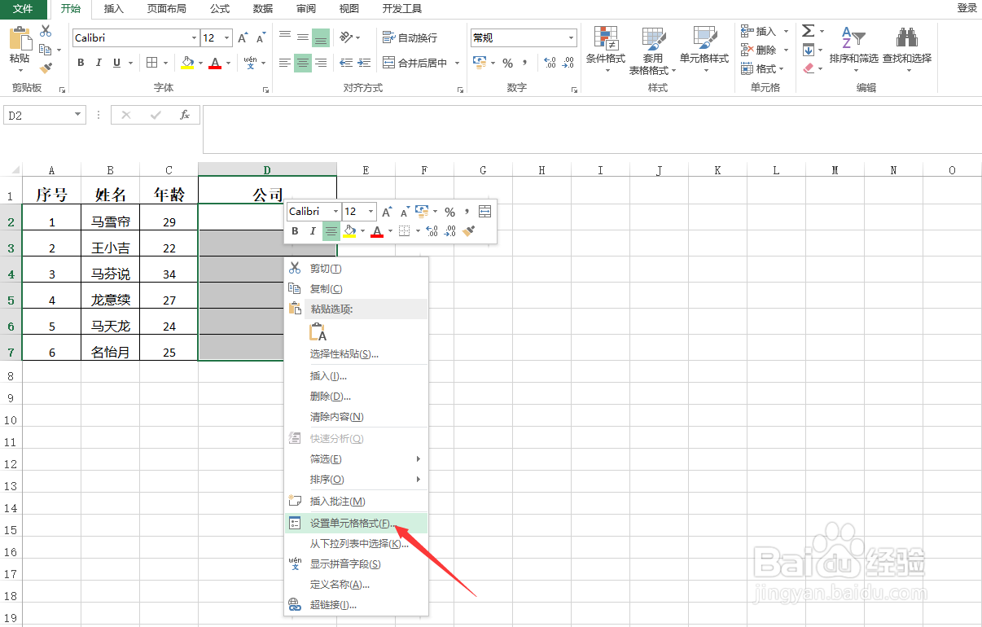This screenshot has height=627, width=982.
Task: Click the text orientation icon in ribbon
Action: (x=346, y=37)
